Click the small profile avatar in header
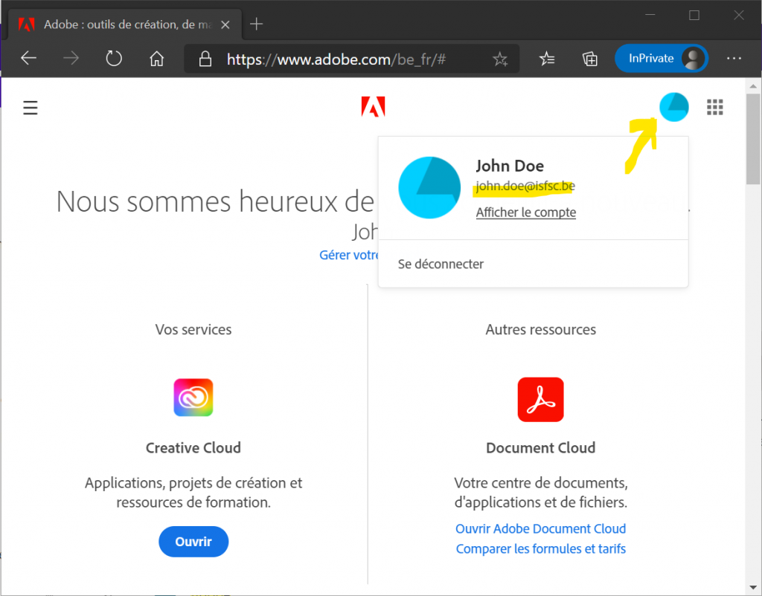 673,108
